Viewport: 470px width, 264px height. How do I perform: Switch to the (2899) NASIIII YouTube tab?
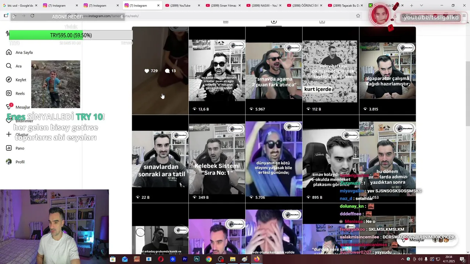click(x=264, y=5)
